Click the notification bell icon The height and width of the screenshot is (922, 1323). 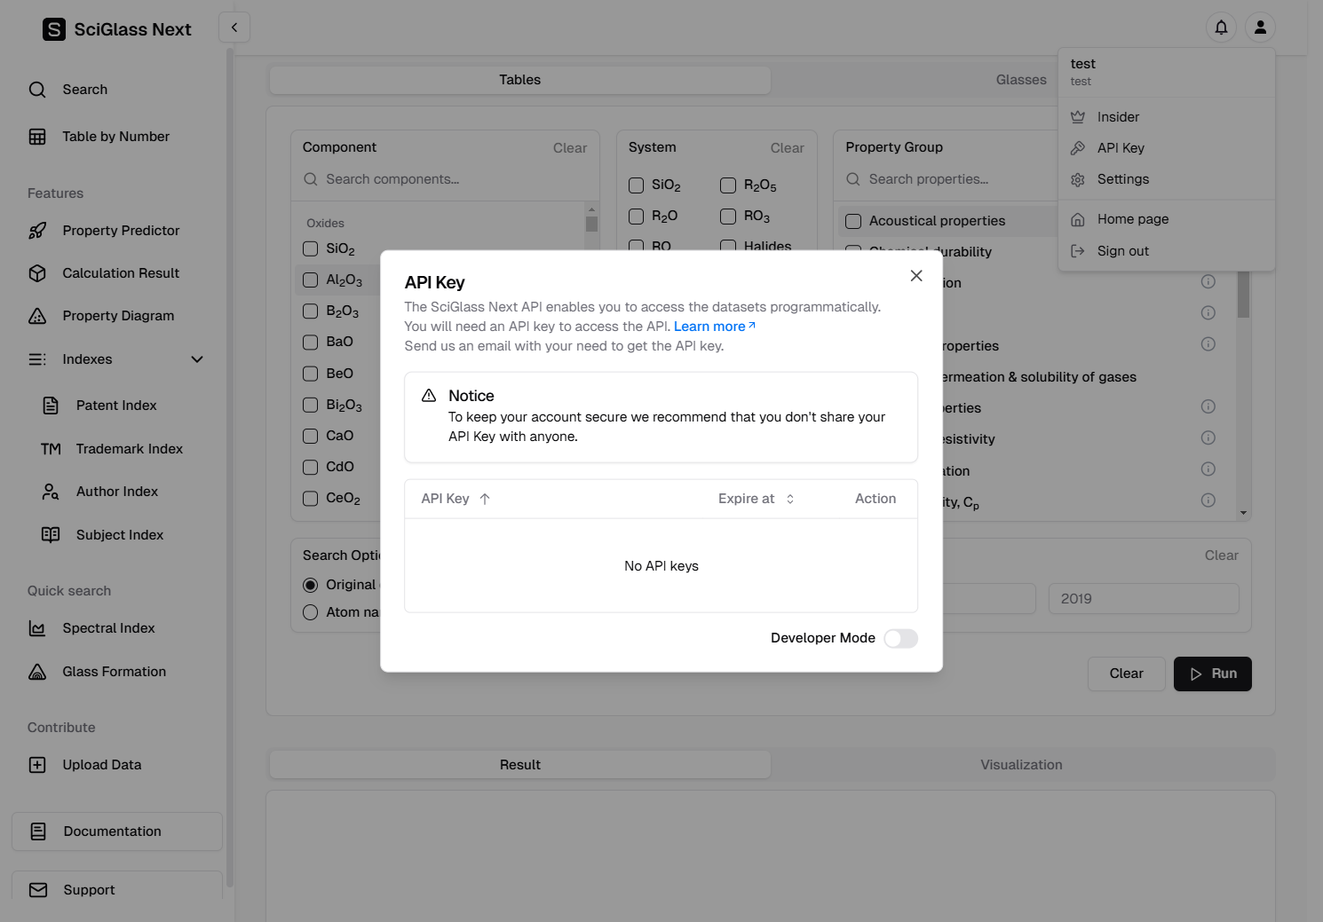[x=1221, y=28]
